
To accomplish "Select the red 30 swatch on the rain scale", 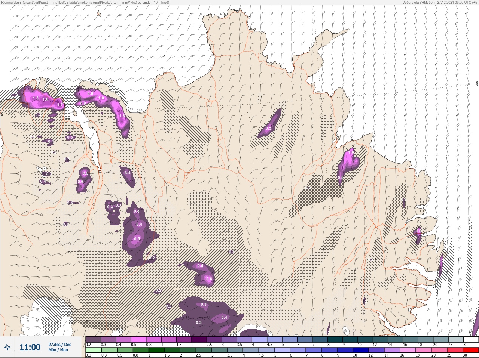I will click(471, 350).
